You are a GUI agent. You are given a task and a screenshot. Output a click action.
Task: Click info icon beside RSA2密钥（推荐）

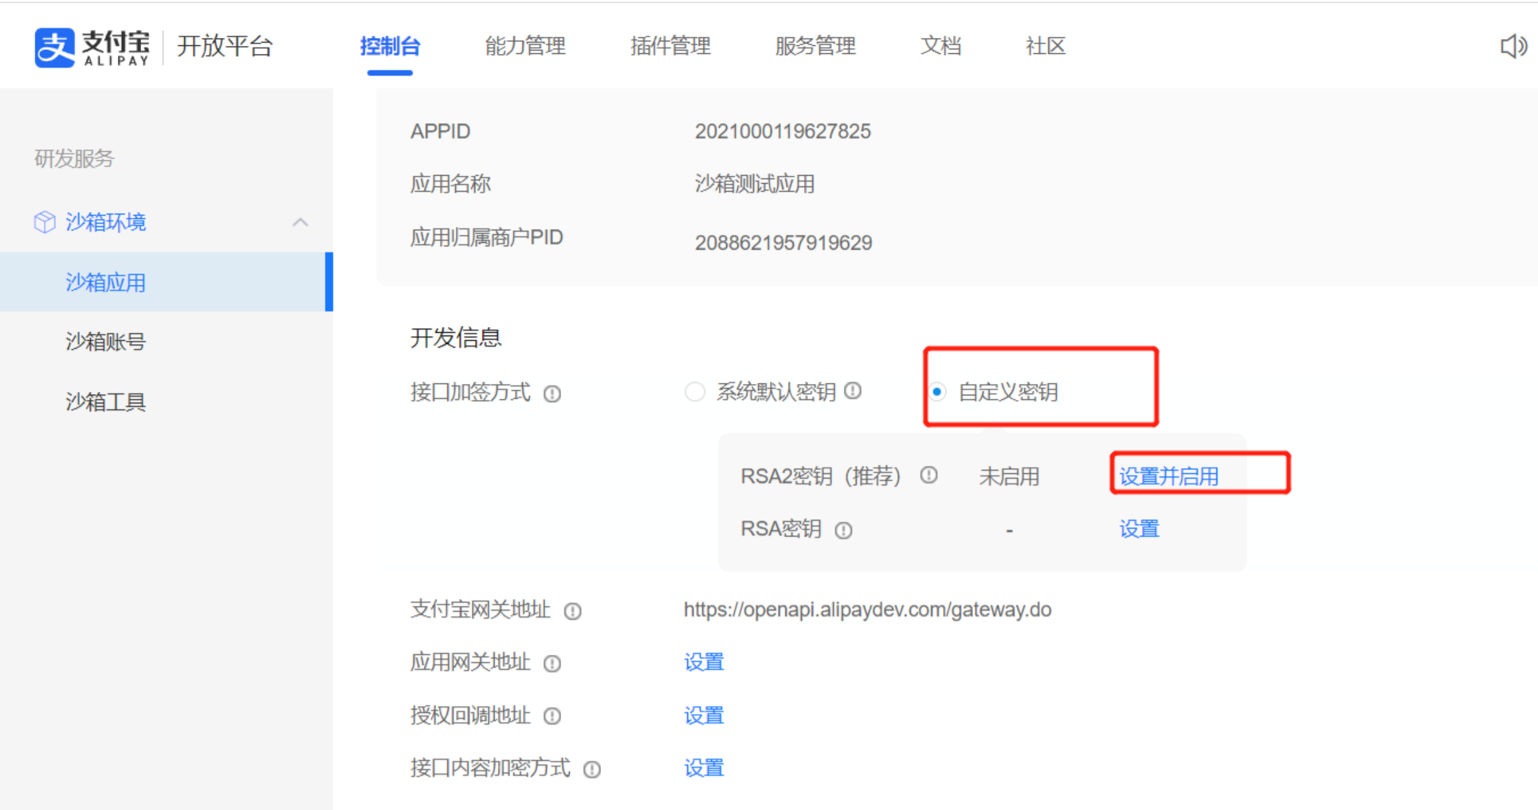[x=929, y=475]
